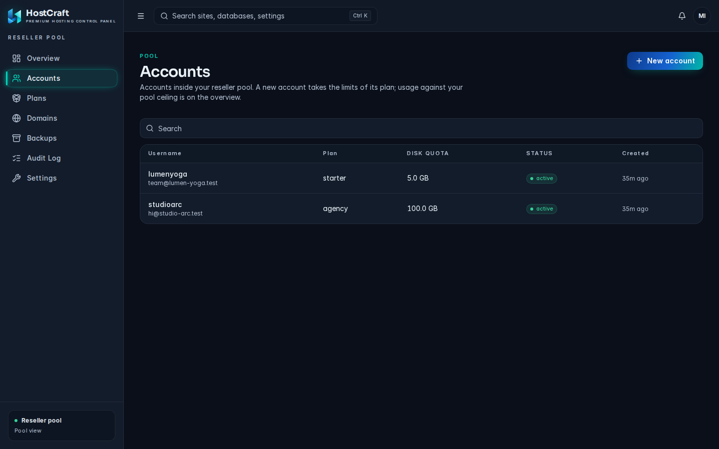Click the starter plan cell
This screenshot has height=449, width=719.
pyautogui.click(x=335, y=178)
